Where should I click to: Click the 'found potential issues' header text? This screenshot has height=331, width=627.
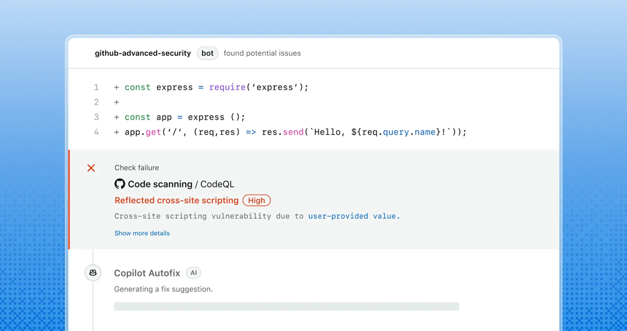tap(262, 53)
